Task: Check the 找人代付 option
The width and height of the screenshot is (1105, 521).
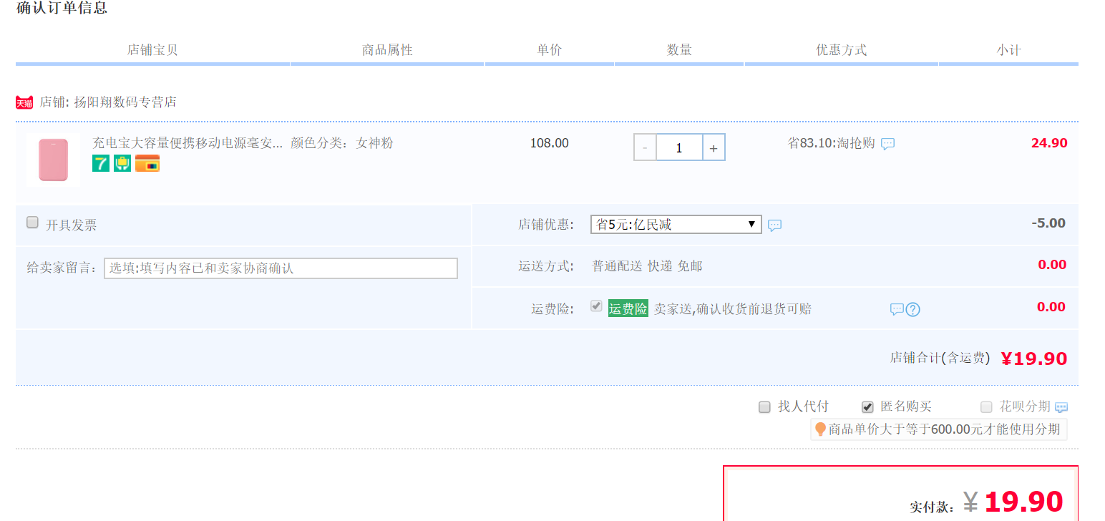Action: coord(764,407)
